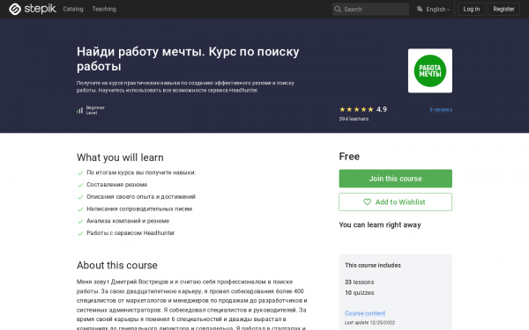Screen dimensions: 529x330
Task: Click the checkmark beside По итогам курса
Action: [x=80, y=173]
